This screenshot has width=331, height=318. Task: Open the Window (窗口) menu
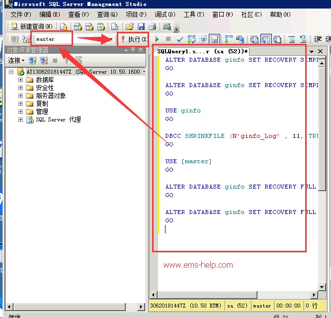223,14
